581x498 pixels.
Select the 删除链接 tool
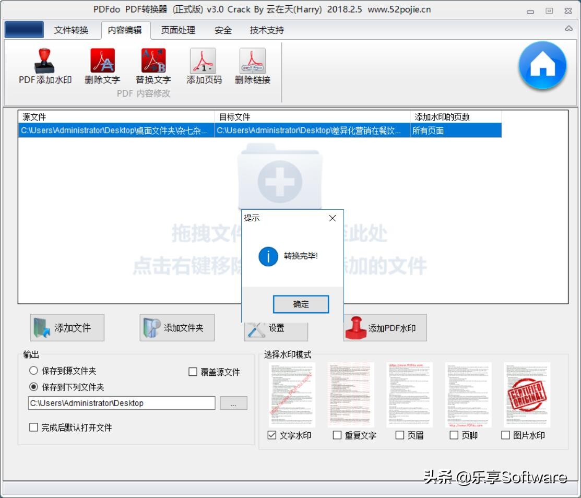252,65
